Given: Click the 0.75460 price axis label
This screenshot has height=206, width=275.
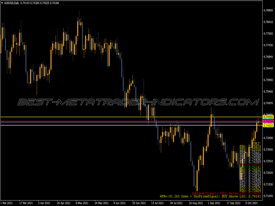Looking at the screenshot, I should click(x=268, y=92).
